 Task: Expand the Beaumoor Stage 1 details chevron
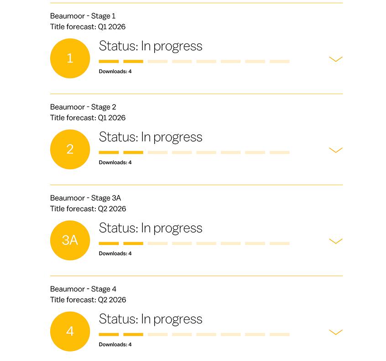pyautogui.click(x=335, y=59)
